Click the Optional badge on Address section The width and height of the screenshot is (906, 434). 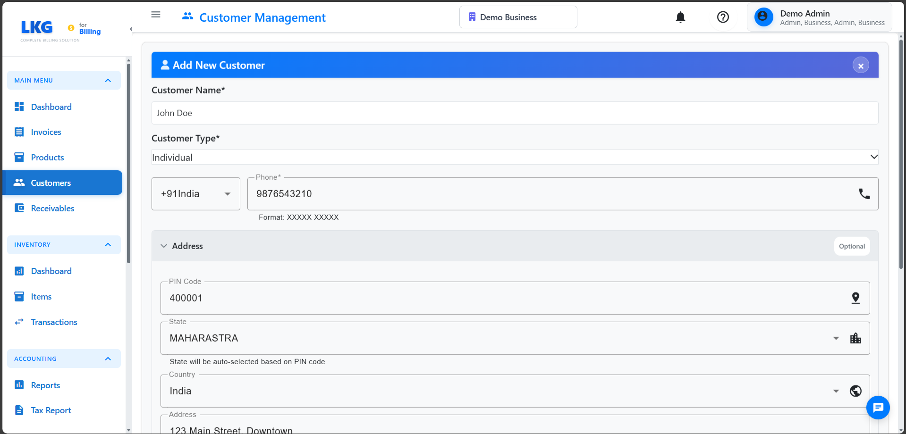coord(852,246)
